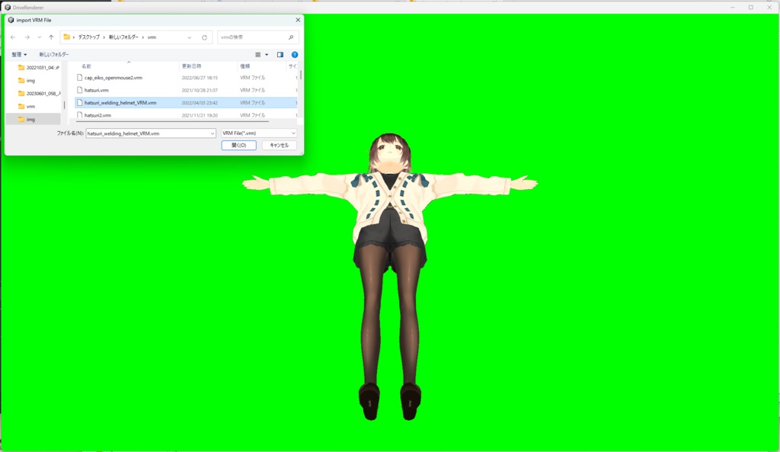Select hatsuri2.vrm in the file list
Viewport: 780px width, 452px height.
pyautogui.click(x=99, y=115)
